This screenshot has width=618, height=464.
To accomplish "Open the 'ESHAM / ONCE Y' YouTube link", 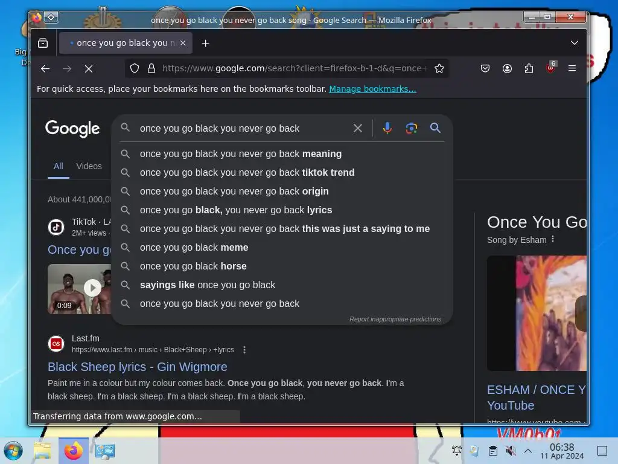I will [536, 398].
